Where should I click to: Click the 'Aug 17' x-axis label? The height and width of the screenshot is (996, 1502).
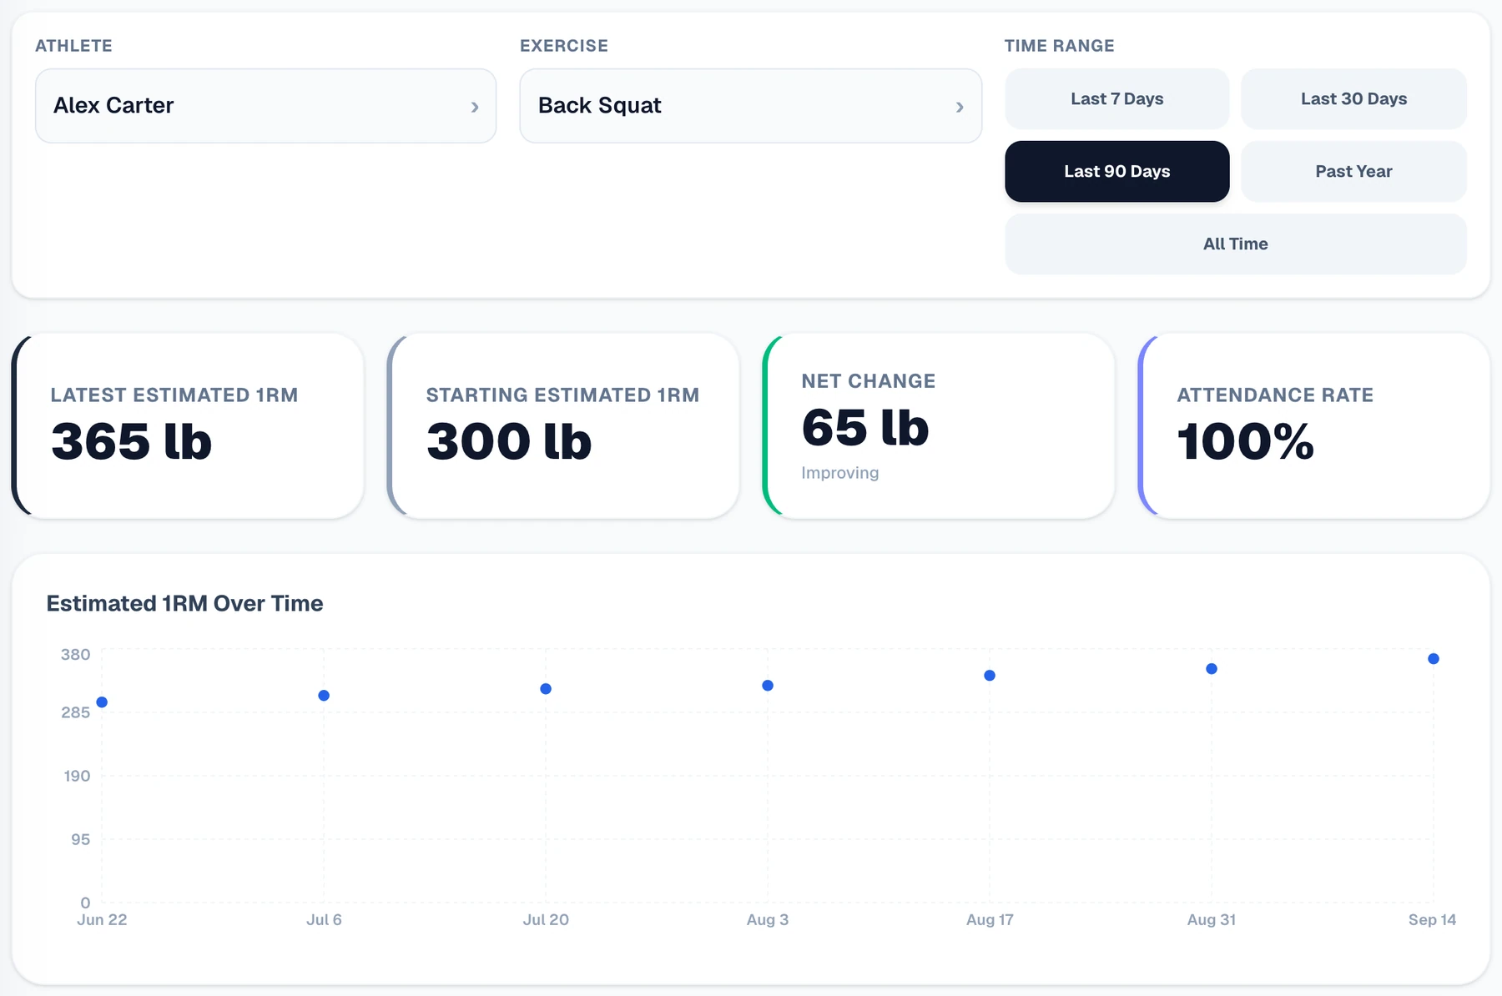click(x=990, y=919)
